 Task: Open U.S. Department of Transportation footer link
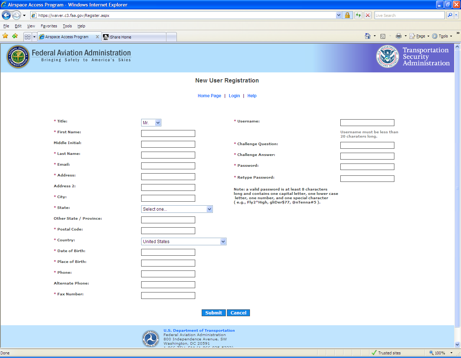coord(199,330)
